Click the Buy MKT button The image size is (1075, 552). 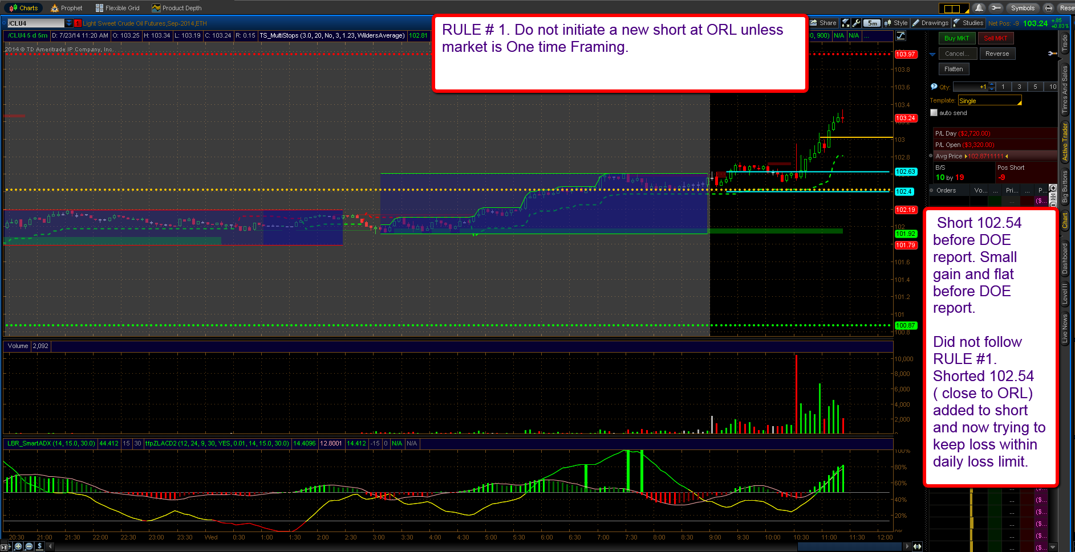tap(956, 38)
